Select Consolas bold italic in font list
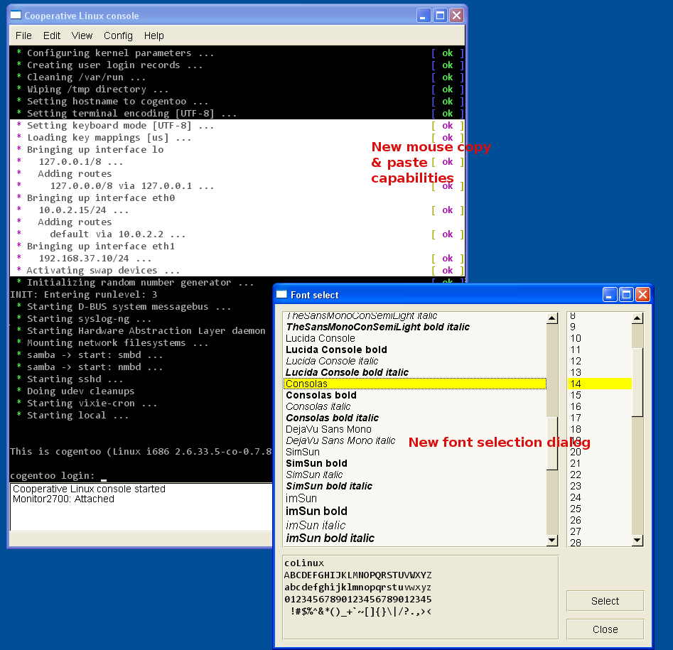Viewport: 673px width, 650px height. [332, 418]
